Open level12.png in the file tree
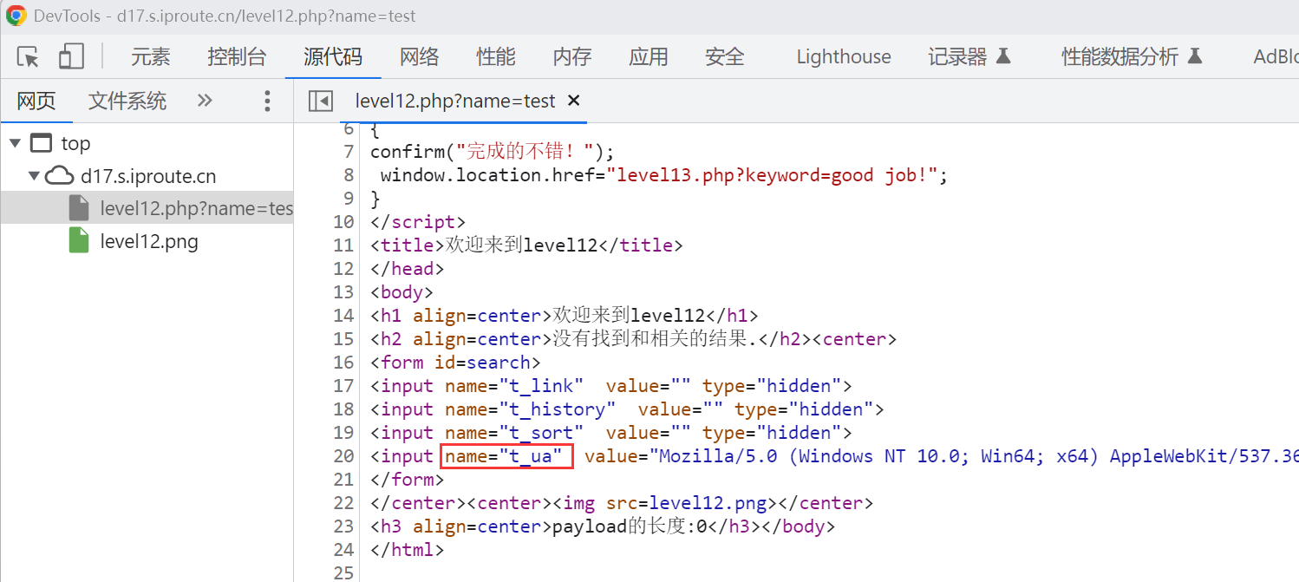 tap(149, 241)
